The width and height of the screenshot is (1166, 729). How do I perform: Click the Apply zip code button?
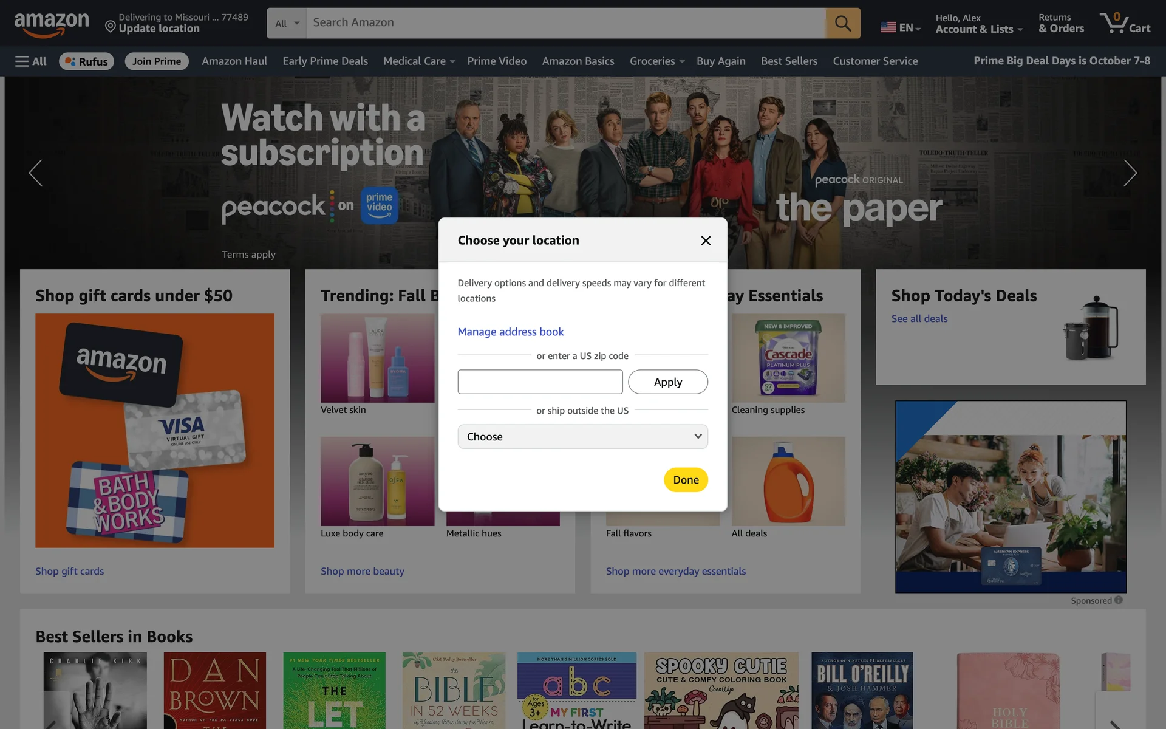(668, 382)
